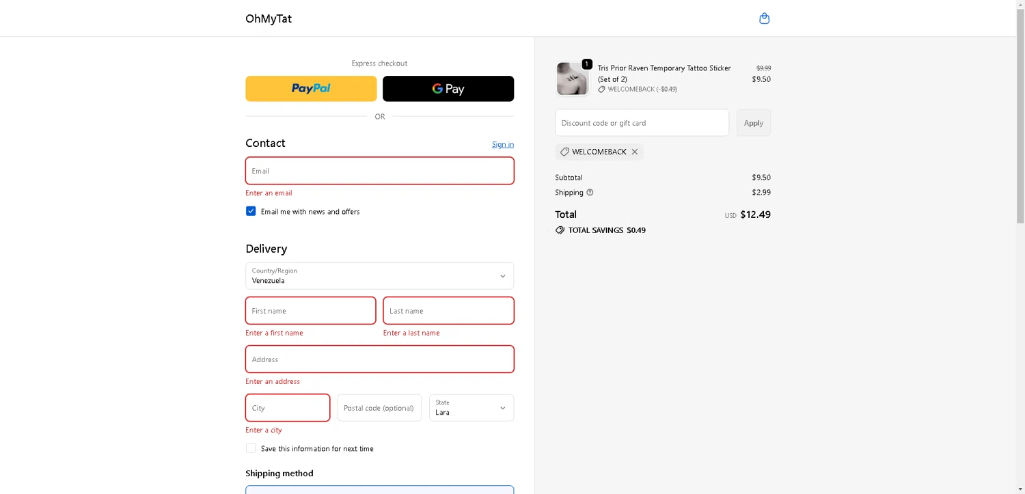Go to OhMyTat store home

[x=269, y=18]
